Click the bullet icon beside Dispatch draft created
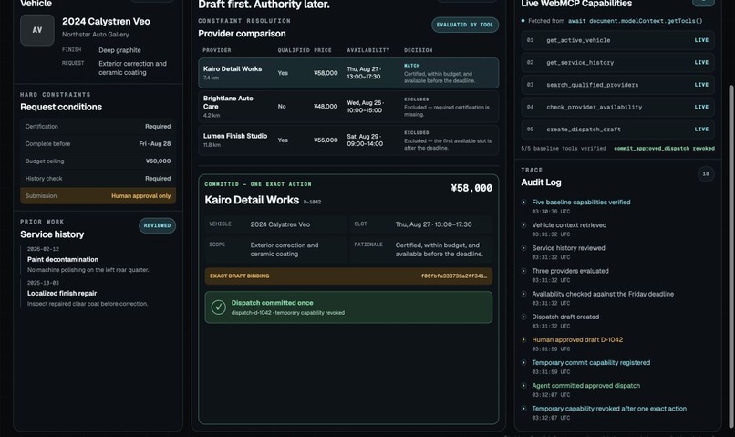Image resolution: width=735 pixels, height=437 pixels. click(x=523, y=317)
